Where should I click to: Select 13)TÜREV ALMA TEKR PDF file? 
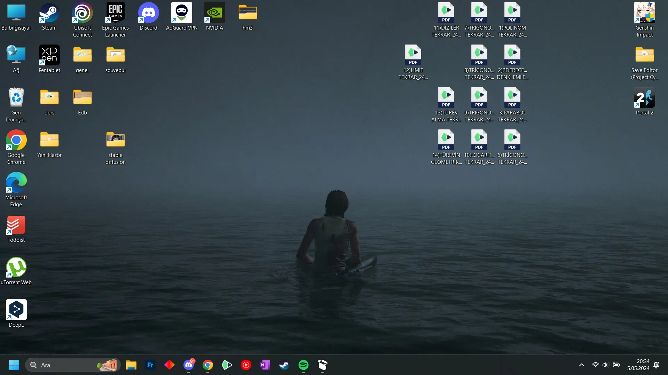[x=446, y=105]
